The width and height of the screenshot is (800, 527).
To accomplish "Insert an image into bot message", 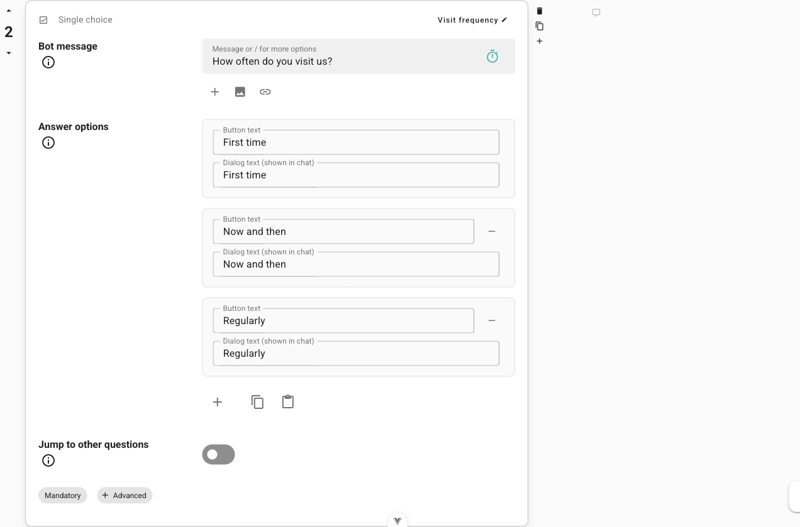I will pyautogui.click(x=240, y=92).
